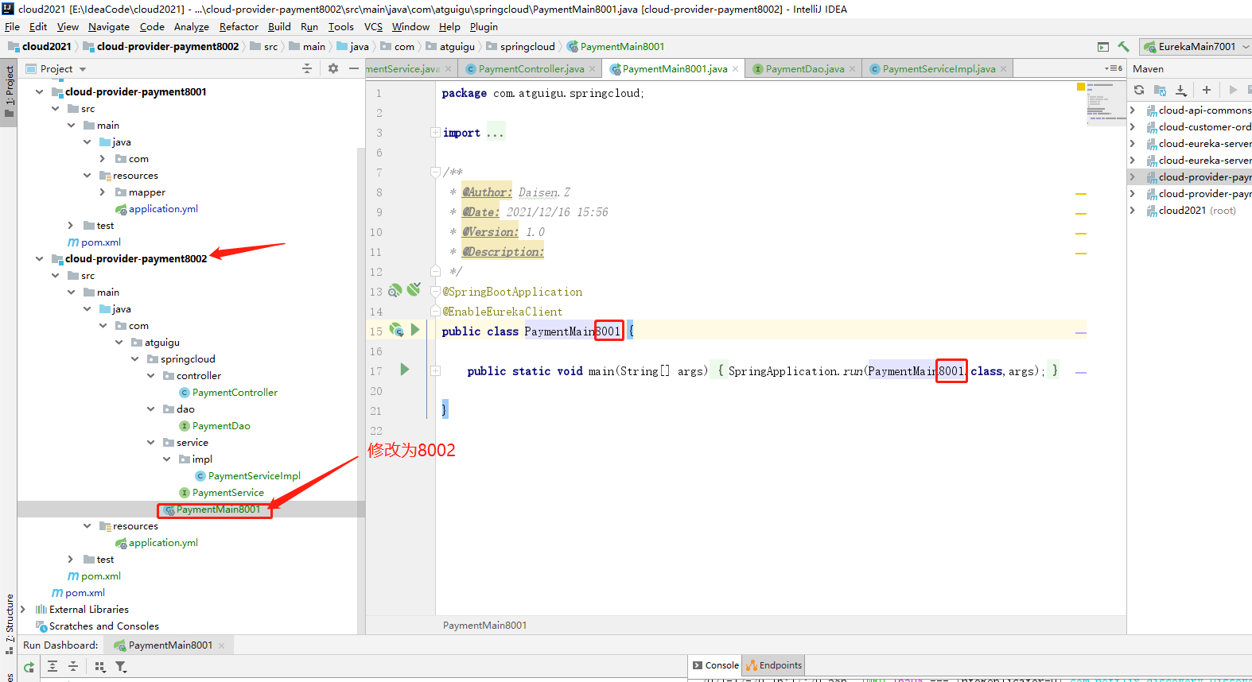Expand the mapper folder under payment8001 resources
The width and height of the screenshot is (1252, 682).
pos(103,192)
